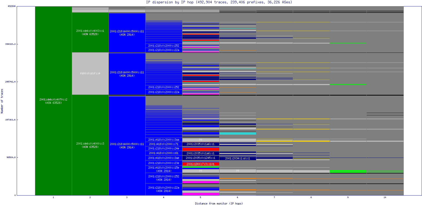Viewport: 422px width, 205px height.
Task: Click the gray fd00:0:d:f::4 block
Action: coord(90,74)
